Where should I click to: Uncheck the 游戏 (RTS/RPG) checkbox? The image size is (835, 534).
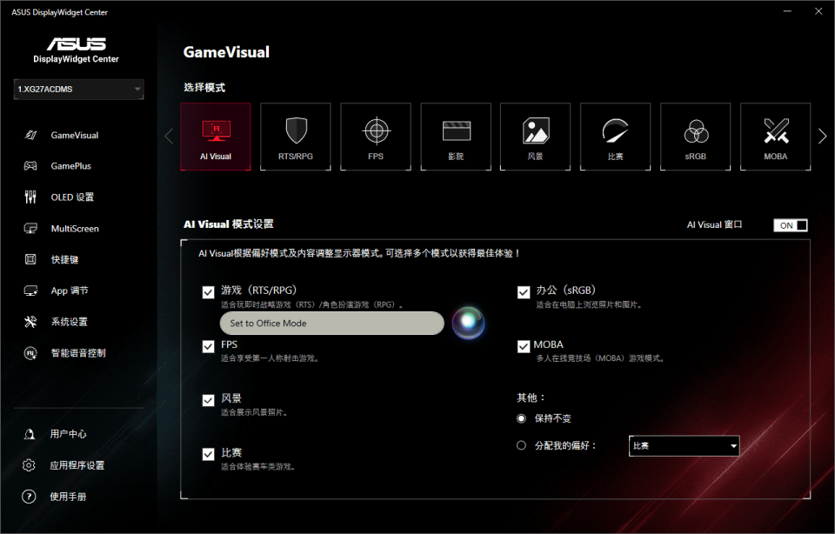point(208,292)
